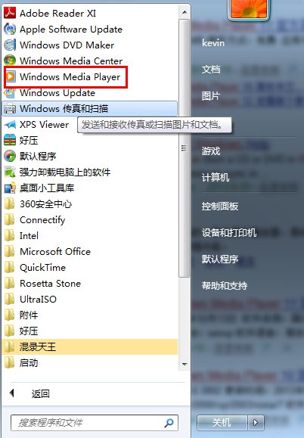This screenshot has width=304, height=438.
Task: Expand the Intel folder
Action: pos(89,236)
